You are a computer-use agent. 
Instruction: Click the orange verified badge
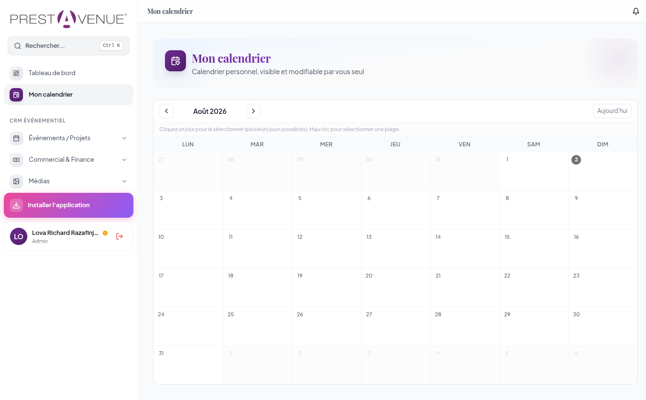coord(105,233)
